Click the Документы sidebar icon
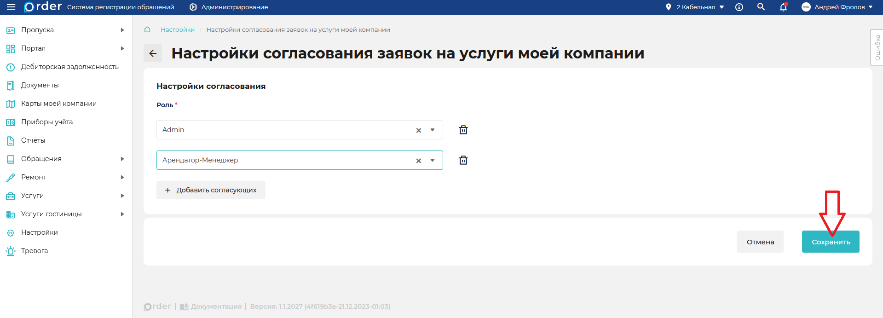Screen dimensions: 883x318 [x=11, y=85]
